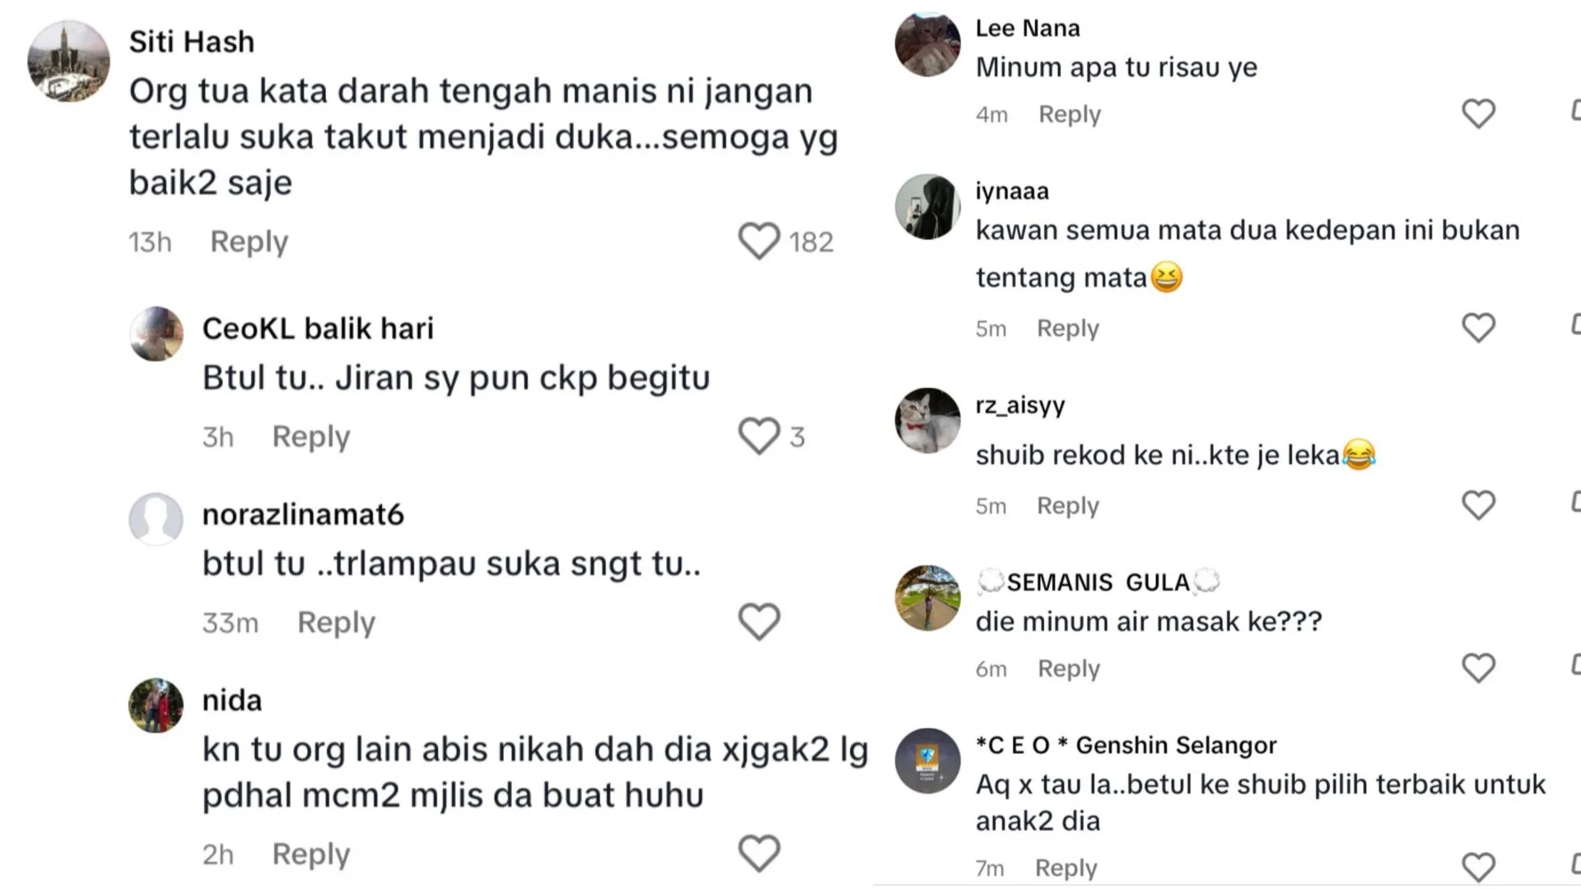The height and width of the screenshot is (889, 1581).
Task: Reply to Lee Nana's comment
Action: (1069, 114)
